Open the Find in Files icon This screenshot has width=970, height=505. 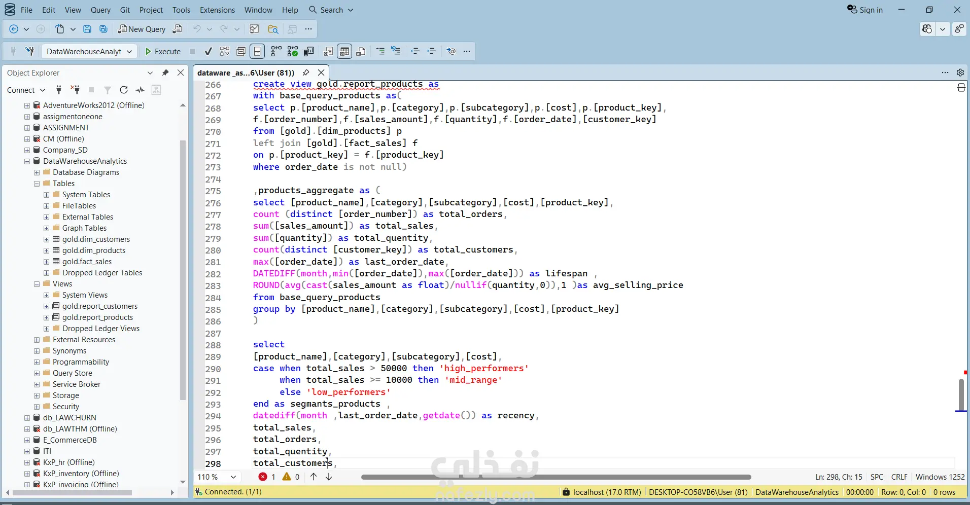(x=273, y=29)
